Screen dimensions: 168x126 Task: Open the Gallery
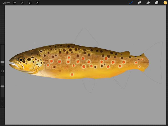pos(6,3)
